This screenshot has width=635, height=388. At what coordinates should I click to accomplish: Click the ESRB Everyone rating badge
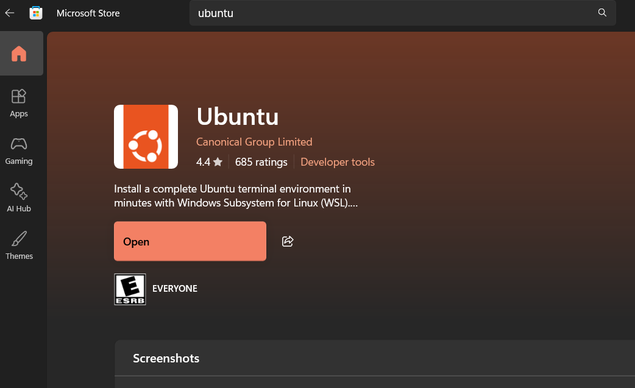coord(130,289)
